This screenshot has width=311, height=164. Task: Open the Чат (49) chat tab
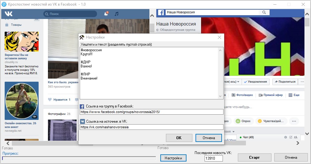[x=248, y=137]
